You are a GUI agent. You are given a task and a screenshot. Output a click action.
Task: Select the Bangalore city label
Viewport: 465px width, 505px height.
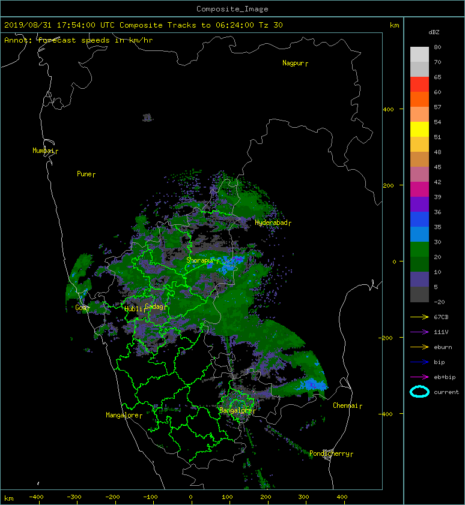(237, 410)
